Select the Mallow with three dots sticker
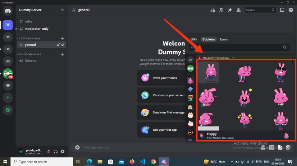This screenshot has height=166, width=297. (x=208, y=97)
